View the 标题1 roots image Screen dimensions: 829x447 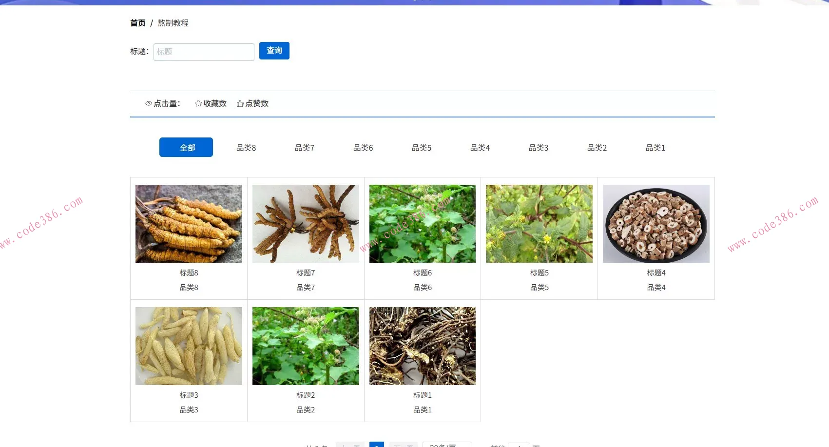click(x=422, y=346)
